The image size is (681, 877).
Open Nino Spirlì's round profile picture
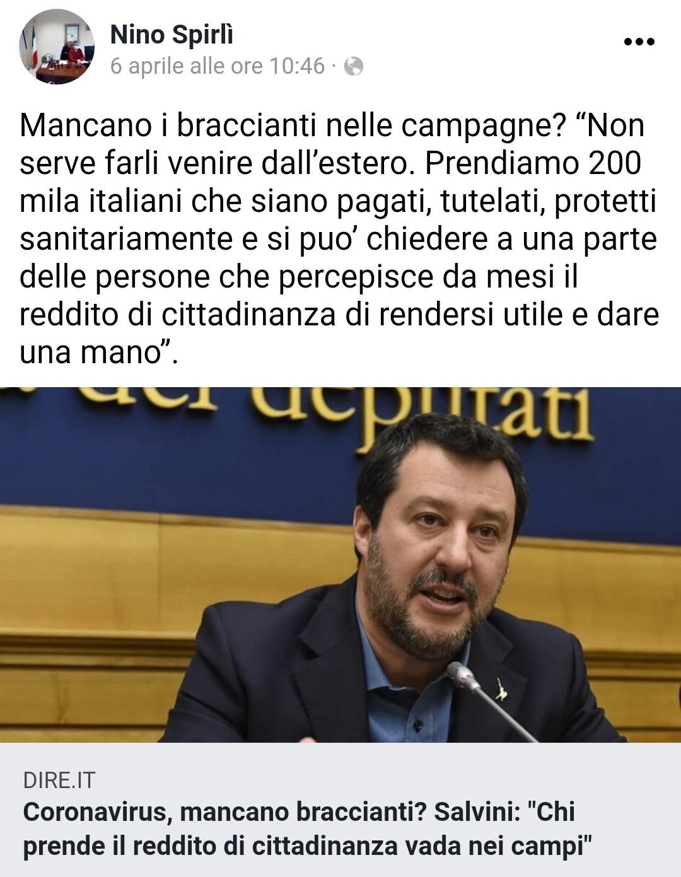tap(57, 47)
